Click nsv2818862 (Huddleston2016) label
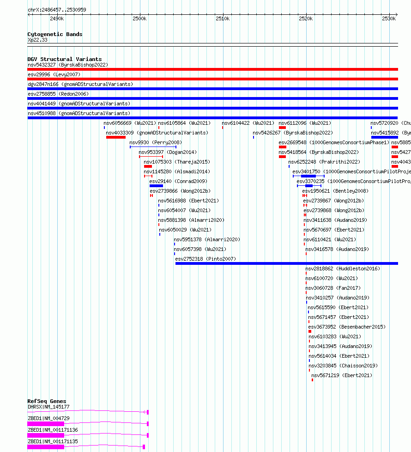The height and width of the screenshot is (452, 411). (x=343, y=269)
